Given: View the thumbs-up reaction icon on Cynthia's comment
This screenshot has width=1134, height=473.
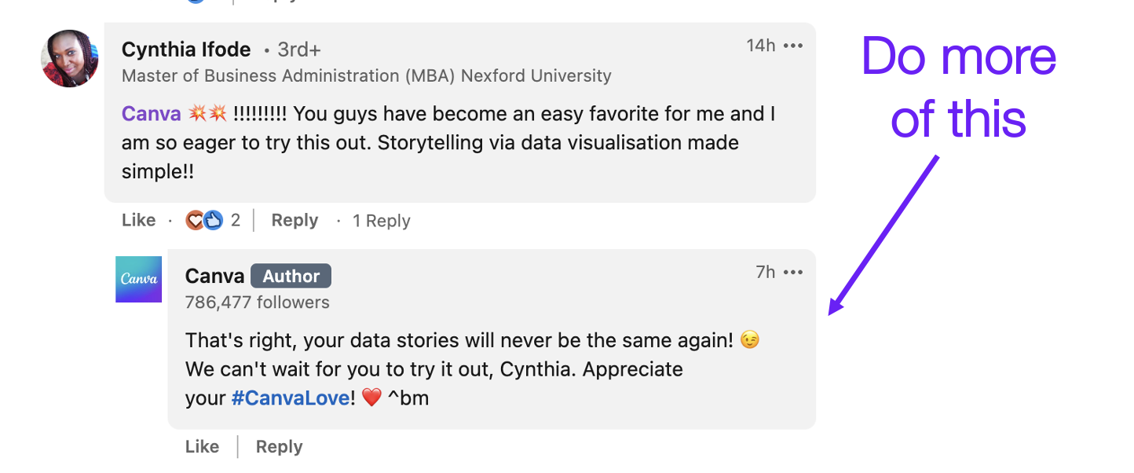Looking at the screenshot, I should 214,221.
